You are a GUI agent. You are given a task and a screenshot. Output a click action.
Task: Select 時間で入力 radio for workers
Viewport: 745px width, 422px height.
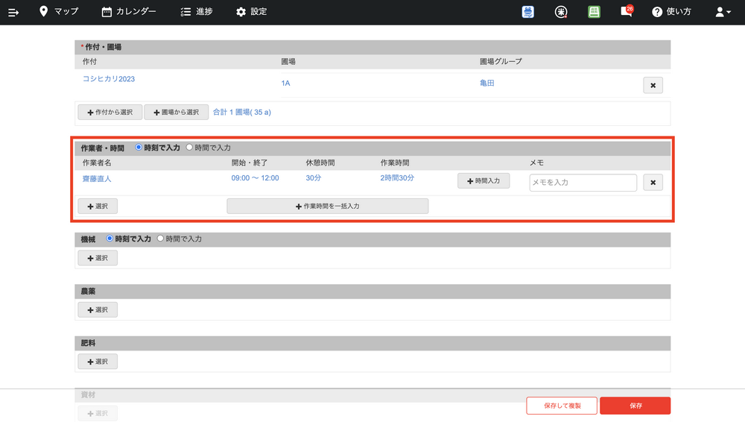pyautogui.click(x=189, y=148)
